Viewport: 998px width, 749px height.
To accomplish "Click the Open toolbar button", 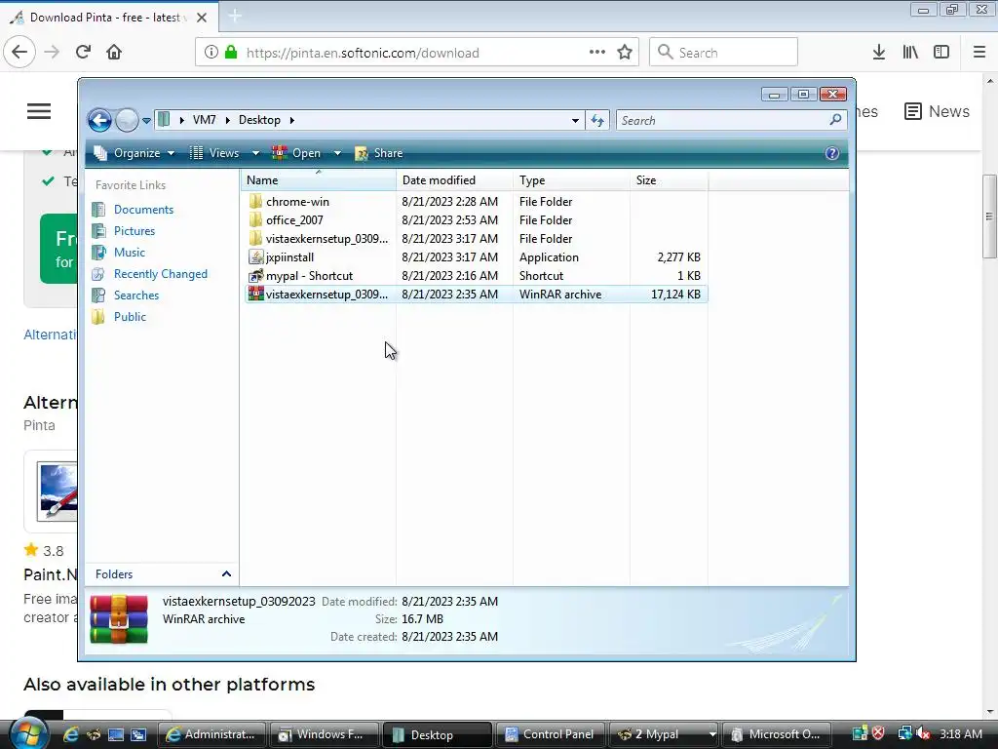I will (x=296, y=153).
